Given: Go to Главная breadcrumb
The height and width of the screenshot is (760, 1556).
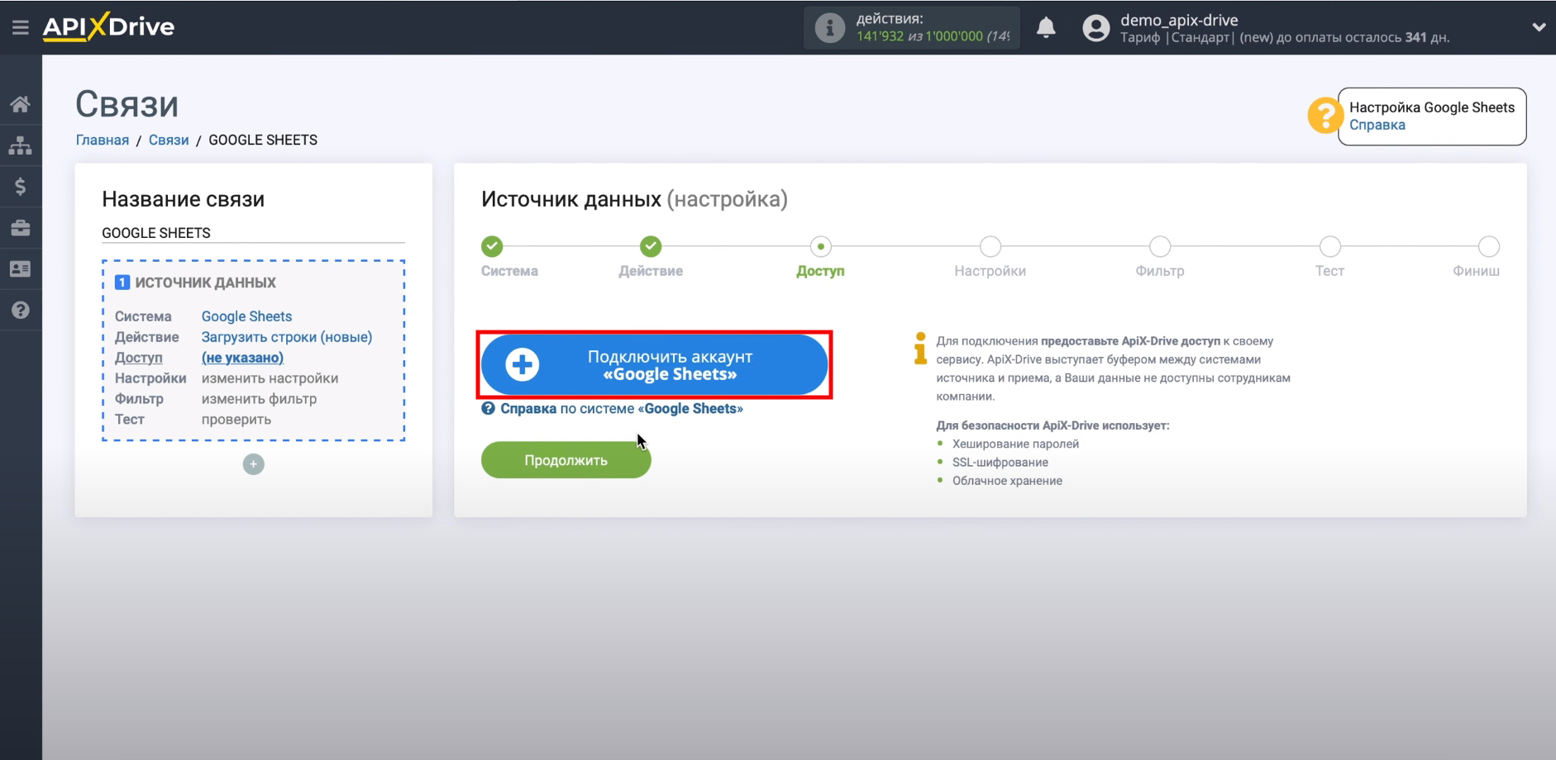Looking at the screenshot, I should [103, 140].
